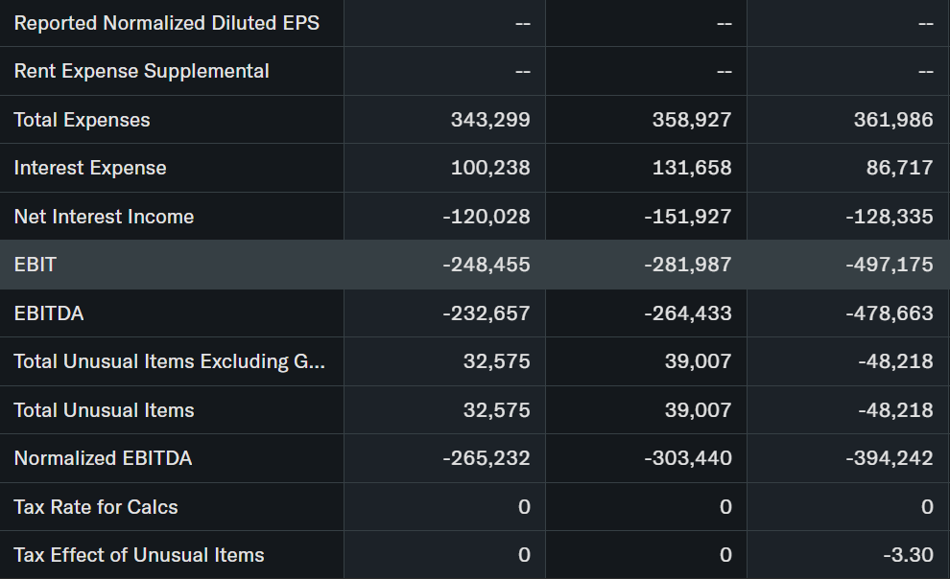Select the EBIT value -497,175
The width and height of the screenshot is (950, 579).
click(889, 265)
